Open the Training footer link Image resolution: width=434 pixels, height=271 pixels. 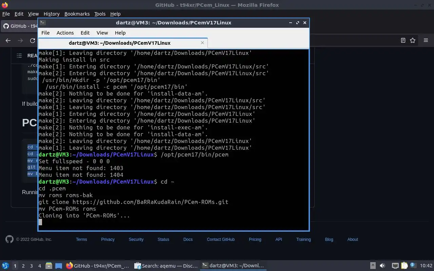303,239
